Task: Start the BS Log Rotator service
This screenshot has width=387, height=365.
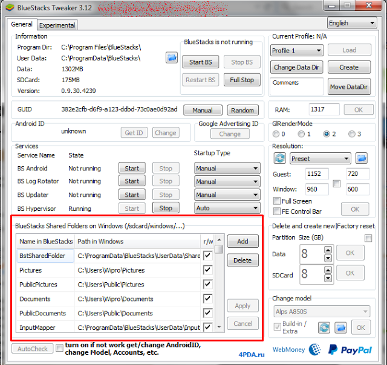Action: [x=132, y=181]
